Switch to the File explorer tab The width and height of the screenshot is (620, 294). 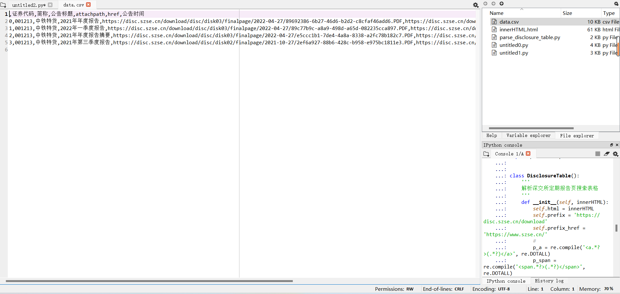point(577,136)
